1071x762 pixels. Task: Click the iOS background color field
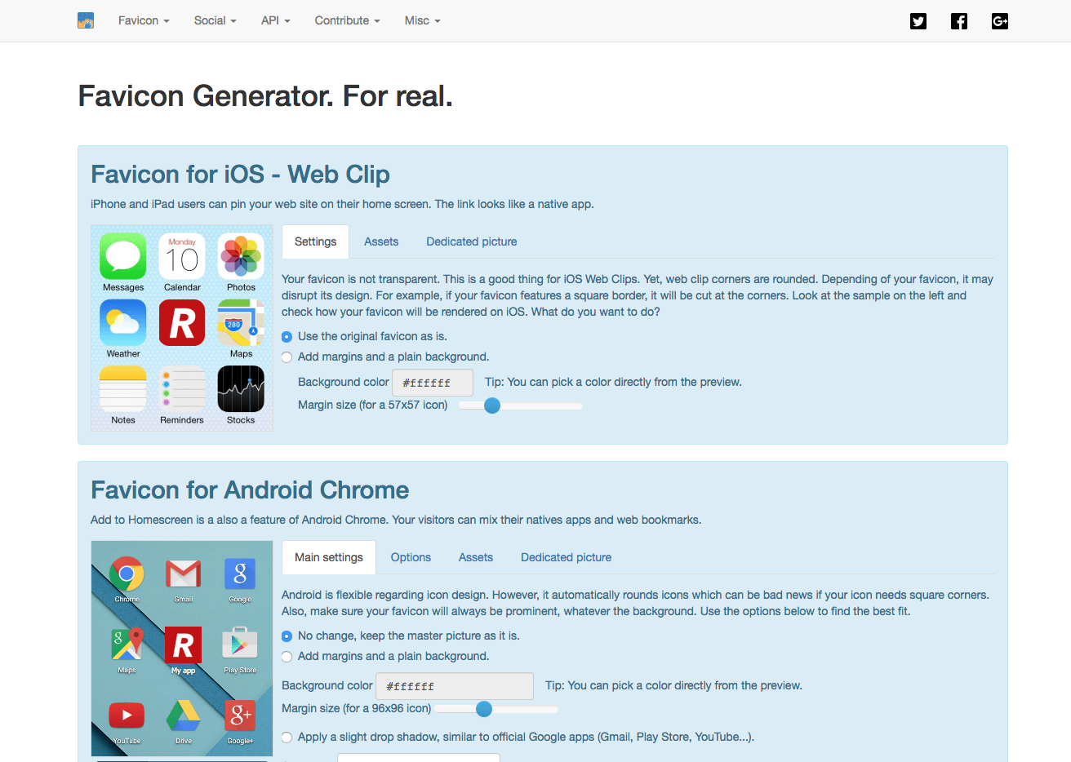point(433,383)
